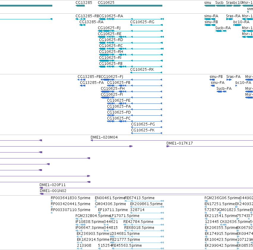253x250 pixels.
Task: Select BAC clone DME1-017K17
Action: [x=180, y=143]
